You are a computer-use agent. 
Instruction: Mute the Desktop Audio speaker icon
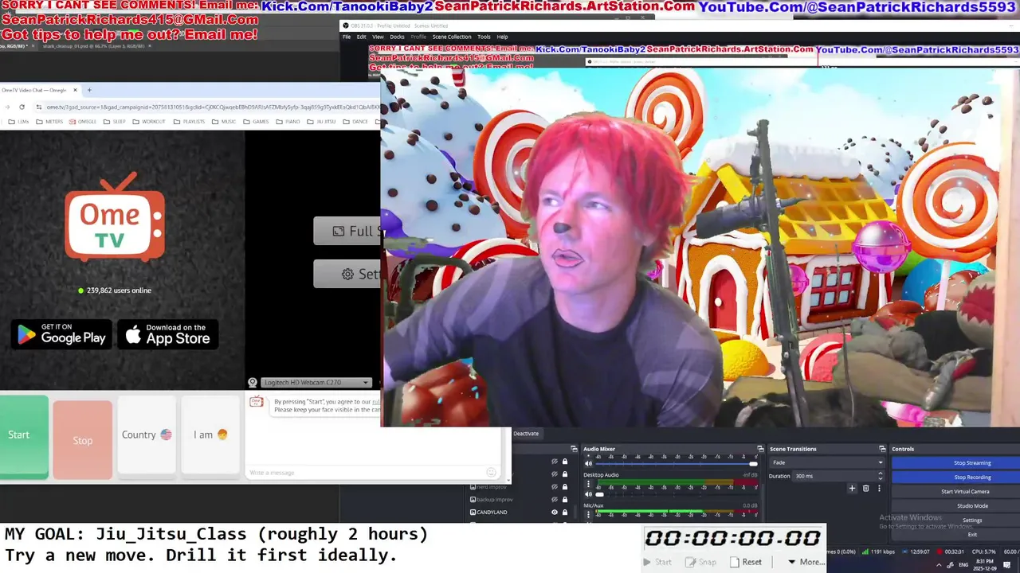coord(589,494)
